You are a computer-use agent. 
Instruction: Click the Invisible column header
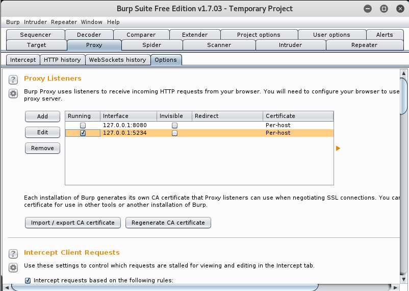click(174, 116)
